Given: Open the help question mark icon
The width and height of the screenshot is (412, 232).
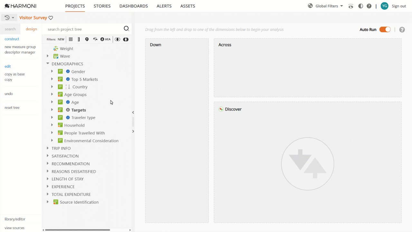Looking at the screenshot, I should tap(369, 5).
